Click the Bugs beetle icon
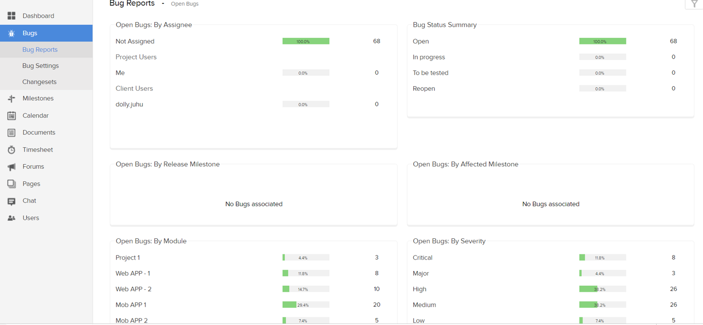Image resolution: width=703 pixels, height=325 pixels. (11, 33)
